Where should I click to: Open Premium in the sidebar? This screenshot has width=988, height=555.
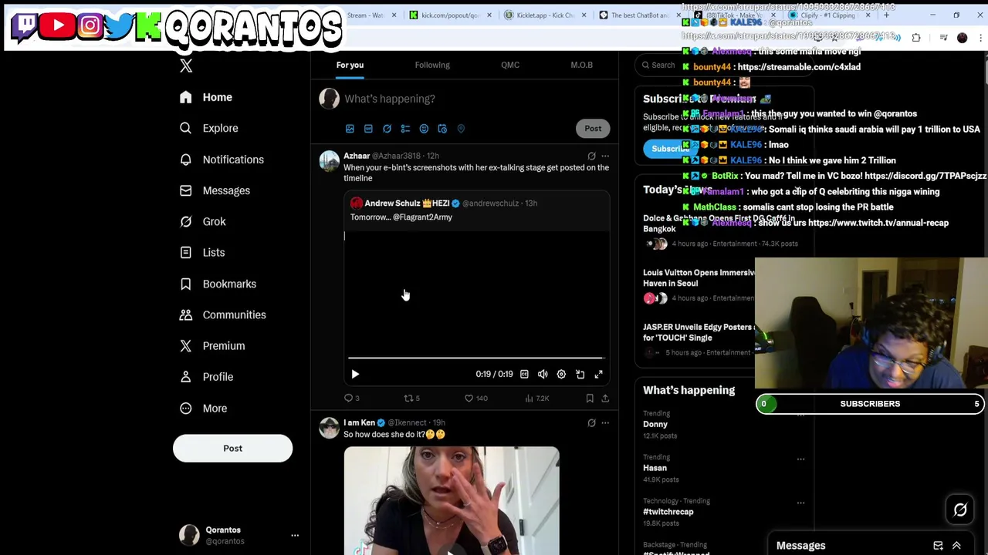click(x=211, y=345)
